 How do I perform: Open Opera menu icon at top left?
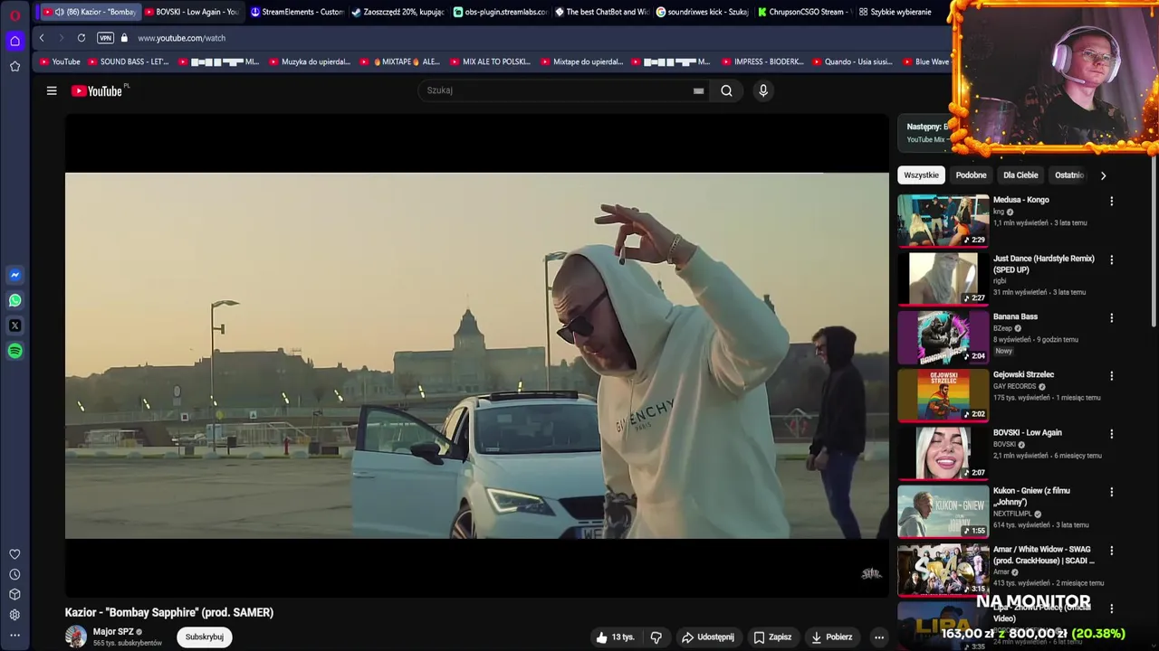click(x=14, y=14)
